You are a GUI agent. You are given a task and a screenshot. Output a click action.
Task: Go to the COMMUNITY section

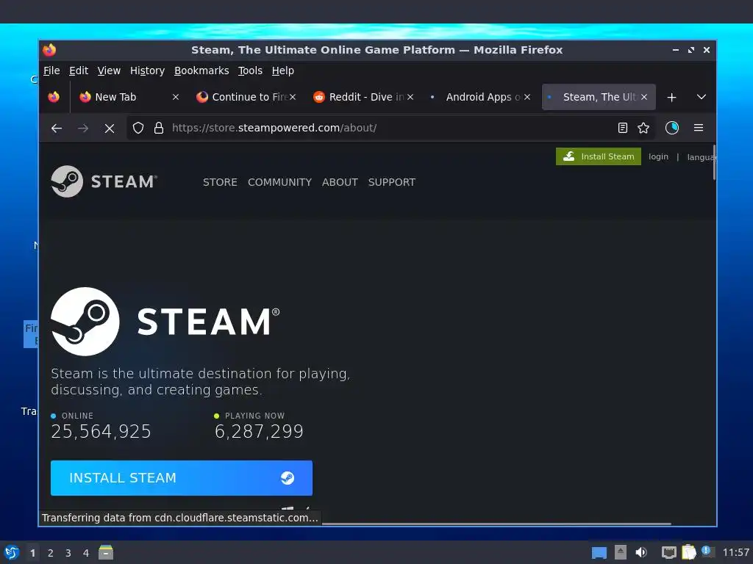coord(279,182)
